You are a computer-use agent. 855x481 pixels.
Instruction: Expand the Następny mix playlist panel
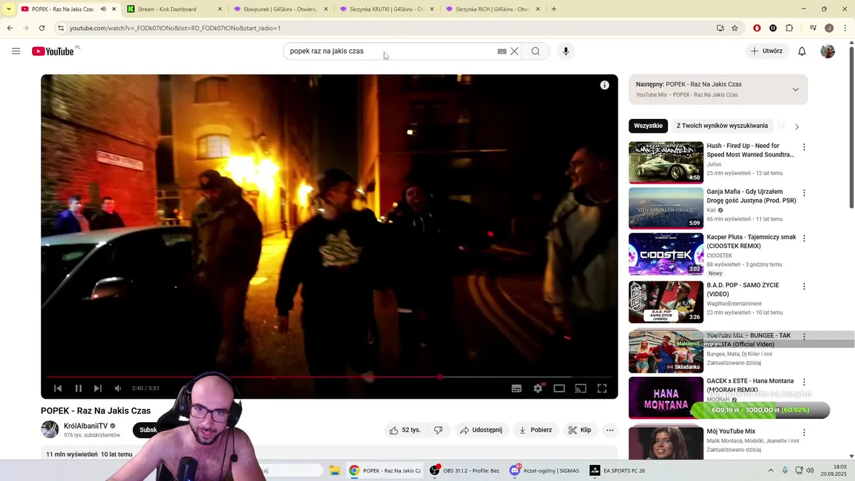tap(795, 90)
